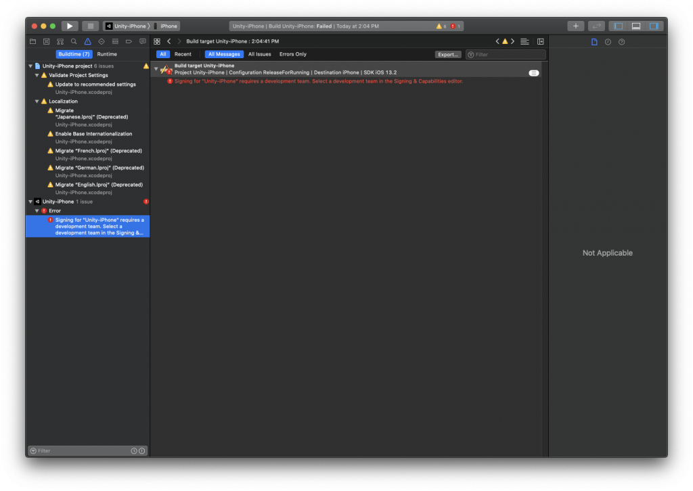The height and width of the screenshot is (491, 693).
Task: Open the History inspector tab
Action: (608, 42)
